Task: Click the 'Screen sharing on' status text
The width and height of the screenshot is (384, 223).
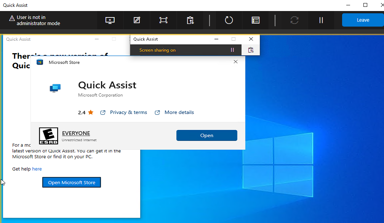Action: click(x=157, y=50)
